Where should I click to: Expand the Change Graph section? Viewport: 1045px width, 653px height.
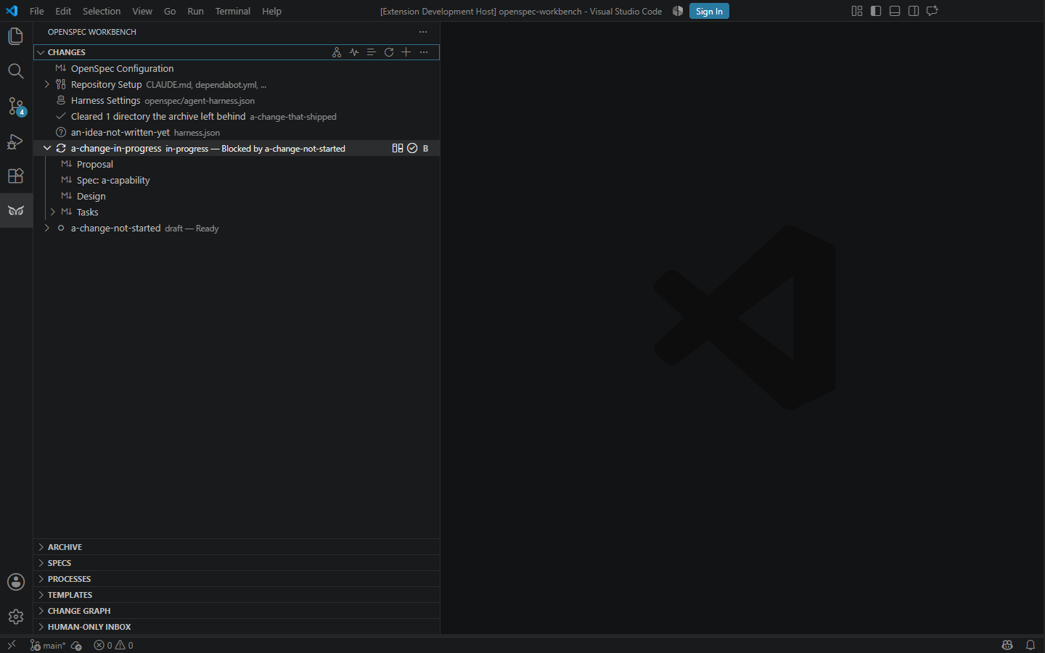point(237,611)
